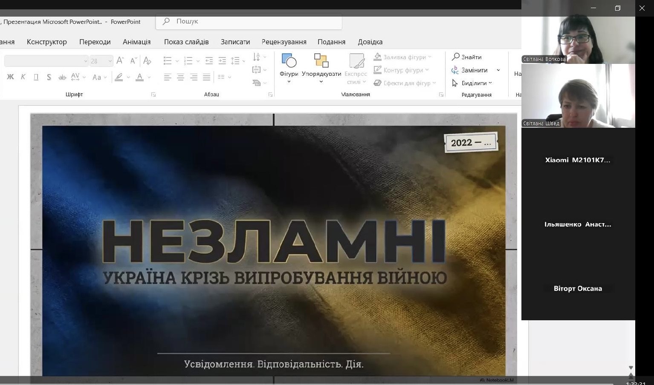This screenshot has height=385, width=654.
Task: Click the increase font size icon
Action: point(120,61)
